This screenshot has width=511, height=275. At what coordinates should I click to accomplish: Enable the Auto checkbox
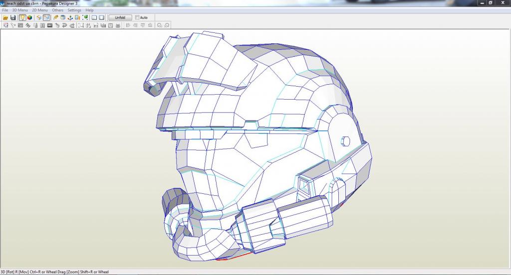tap(137, 17)
